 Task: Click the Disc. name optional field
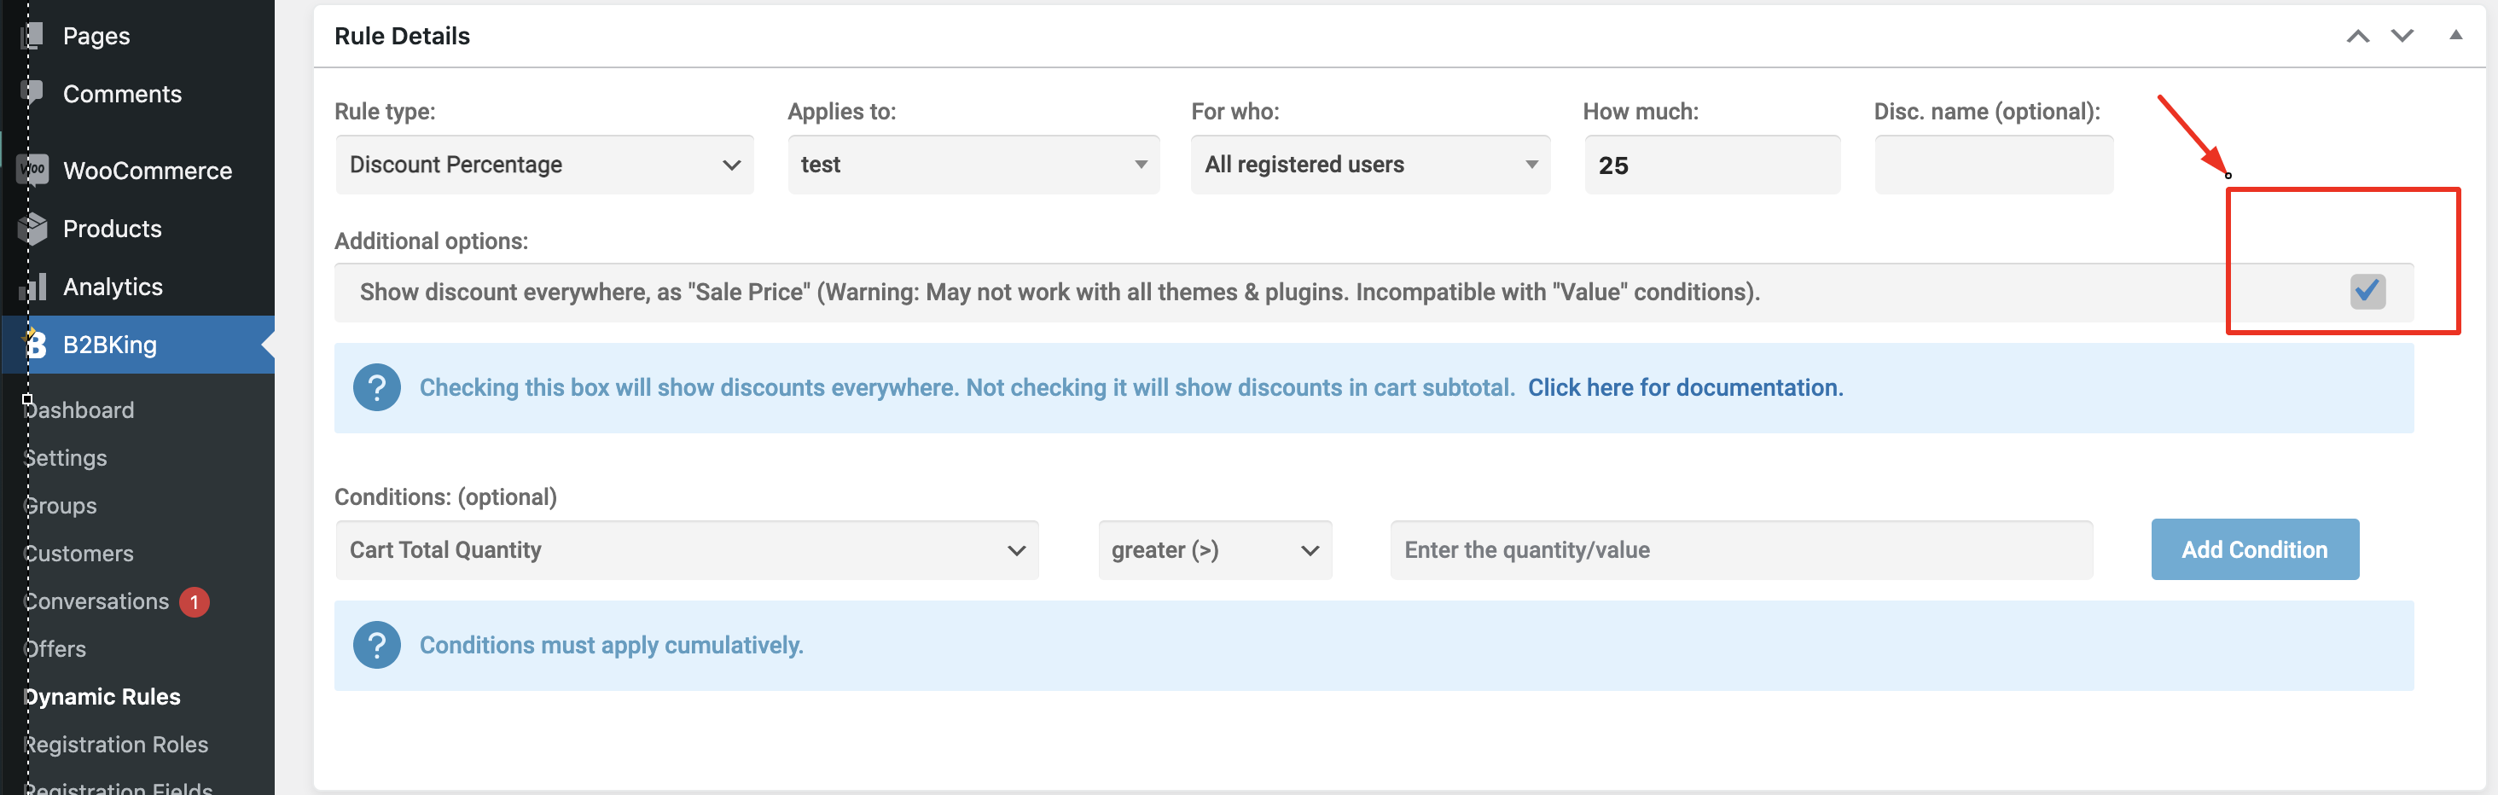[1994, 165]
